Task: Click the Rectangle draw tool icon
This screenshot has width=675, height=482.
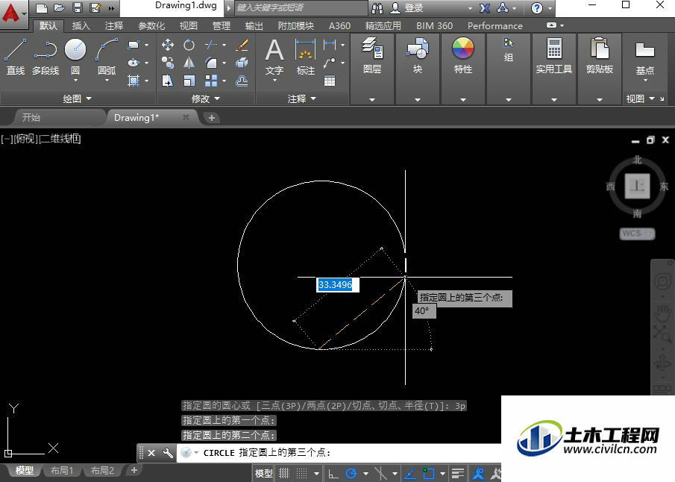Action: coord(134,45)
